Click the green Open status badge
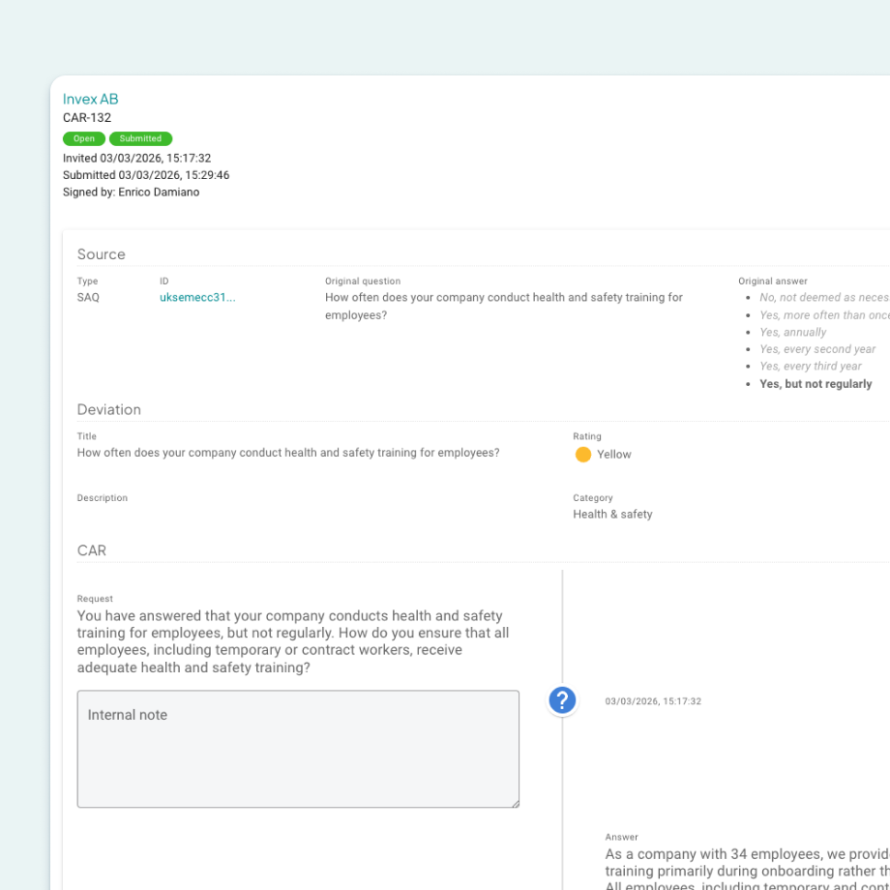This screenshot has width=890, height=890. point(84,138)
